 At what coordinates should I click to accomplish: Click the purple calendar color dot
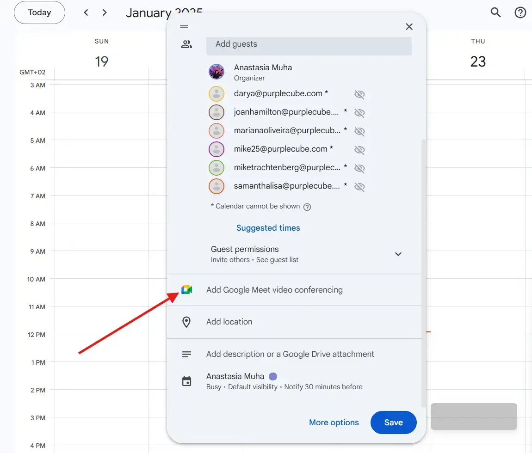[273, 376]
